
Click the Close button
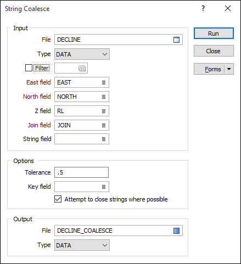coord(214,51)
